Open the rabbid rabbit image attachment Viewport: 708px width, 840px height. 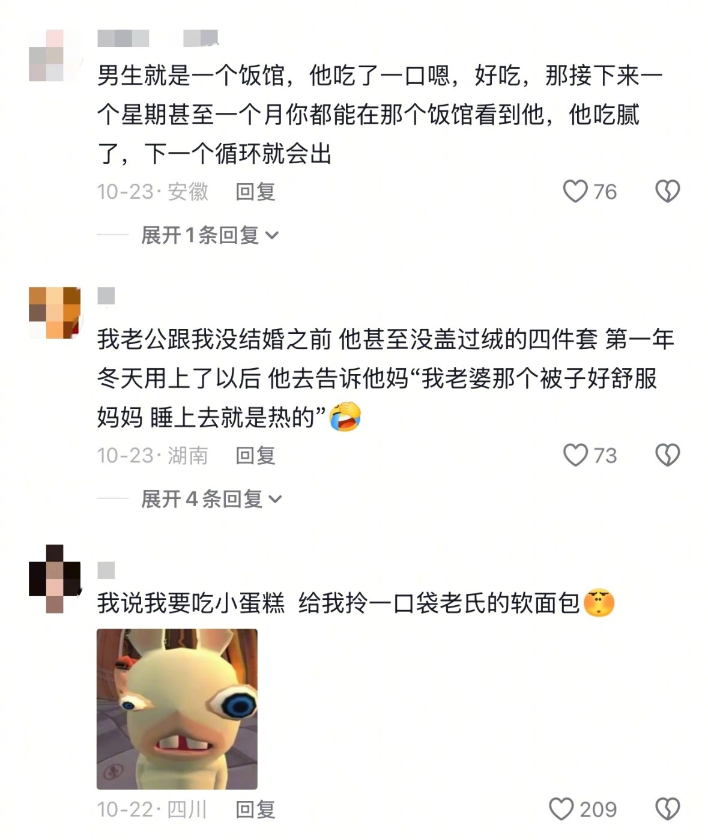click(177, 709)
